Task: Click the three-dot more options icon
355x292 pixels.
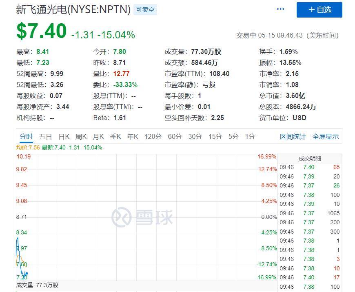Action: coord(280,9)
